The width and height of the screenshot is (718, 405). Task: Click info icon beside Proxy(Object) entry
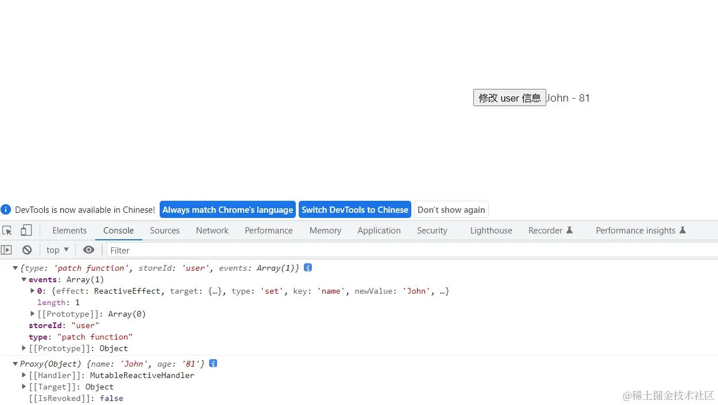[213, 364]
